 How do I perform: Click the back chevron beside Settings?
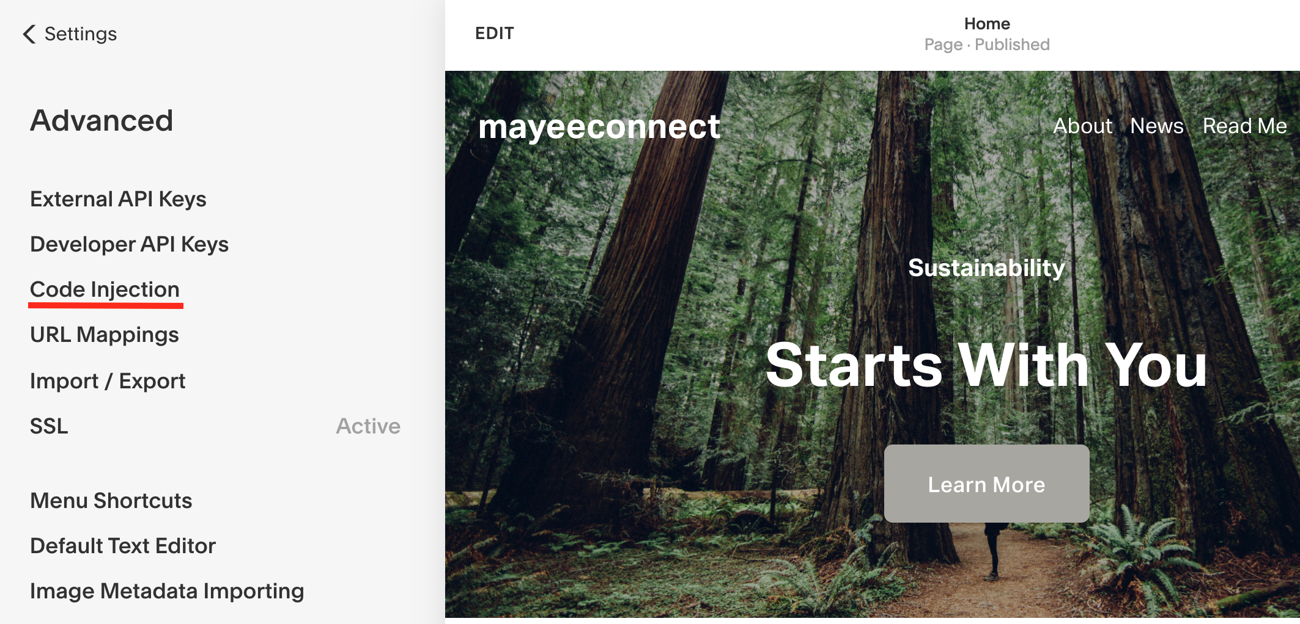(29, 34)
